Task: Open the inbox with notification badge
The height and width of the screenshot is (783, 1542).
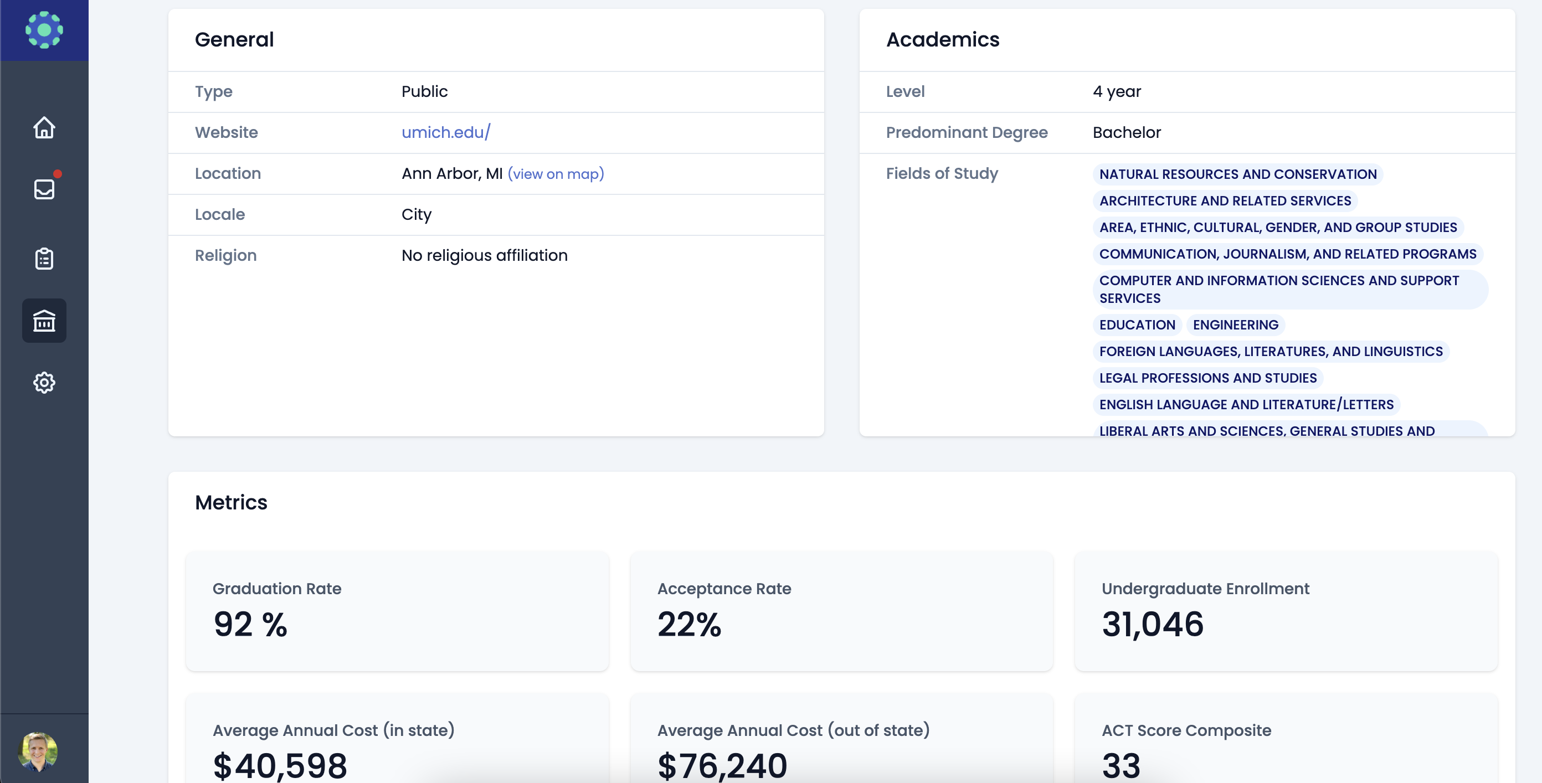Action: click(x=44, y=189)
